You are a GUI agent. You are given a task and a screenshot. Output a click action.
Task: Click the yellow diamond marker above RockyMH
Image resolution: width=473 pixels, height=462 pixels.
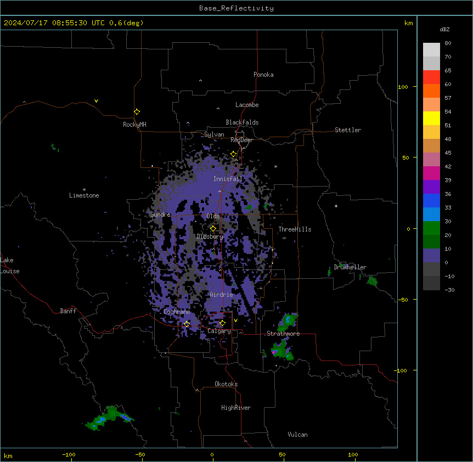pos(137,111)
